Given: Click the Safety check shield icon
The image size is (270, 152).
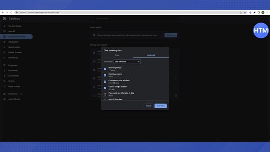Looking at the screenshot, I should [x=94, y=35].
